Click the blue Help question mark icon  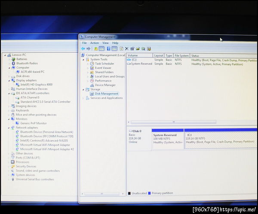109,49
